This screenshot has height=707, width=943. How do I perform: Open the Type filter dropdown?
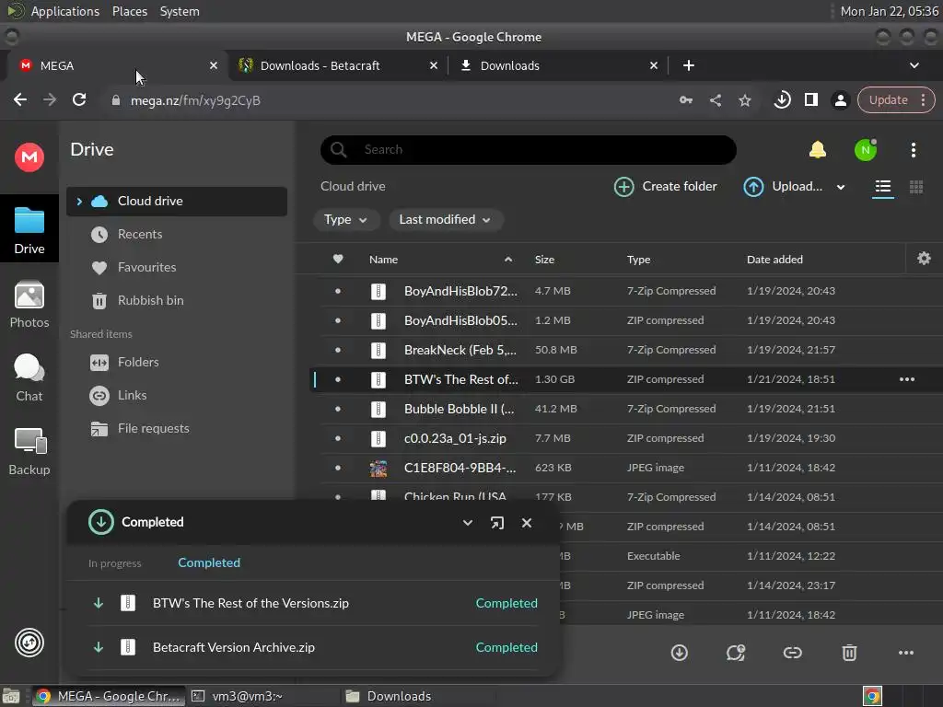[x=346, y=219]
